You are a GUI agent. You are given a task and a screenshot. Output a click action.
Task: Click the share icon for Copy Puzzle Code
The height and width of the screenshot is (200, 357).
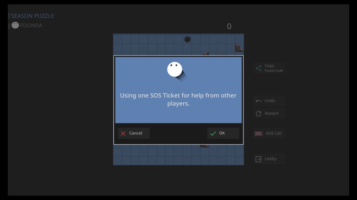point(259,68)
